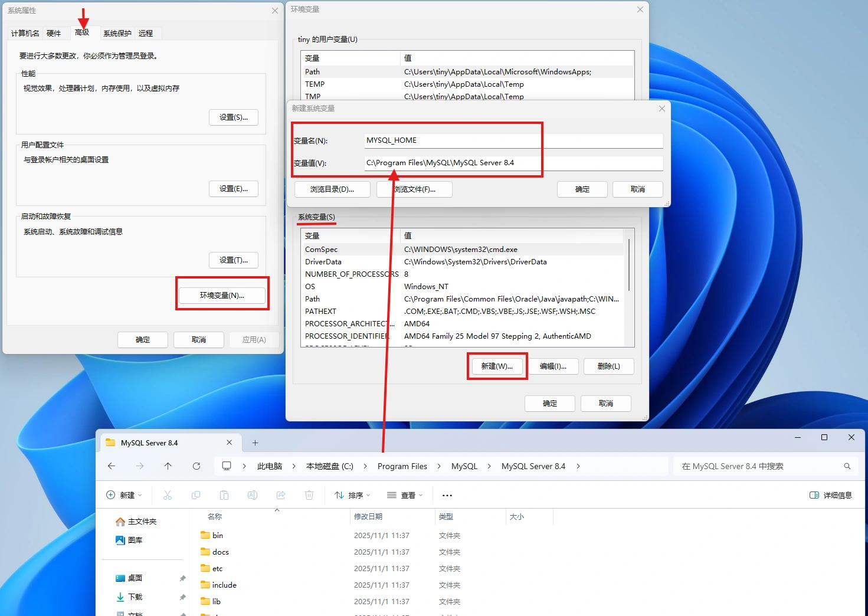Viewport: 868px width, 616px height.
Task: Open the See more three-dots menu
Action: tap(447, 496)
